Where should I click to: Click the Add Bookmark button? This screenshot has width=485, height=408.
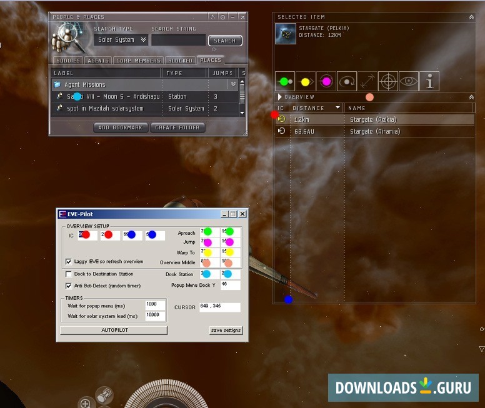pos(121,127)
